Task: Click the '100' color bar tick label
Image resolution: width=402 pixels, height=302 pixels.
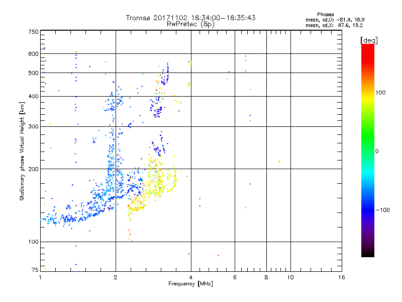Action: click(x=380, y=93)
